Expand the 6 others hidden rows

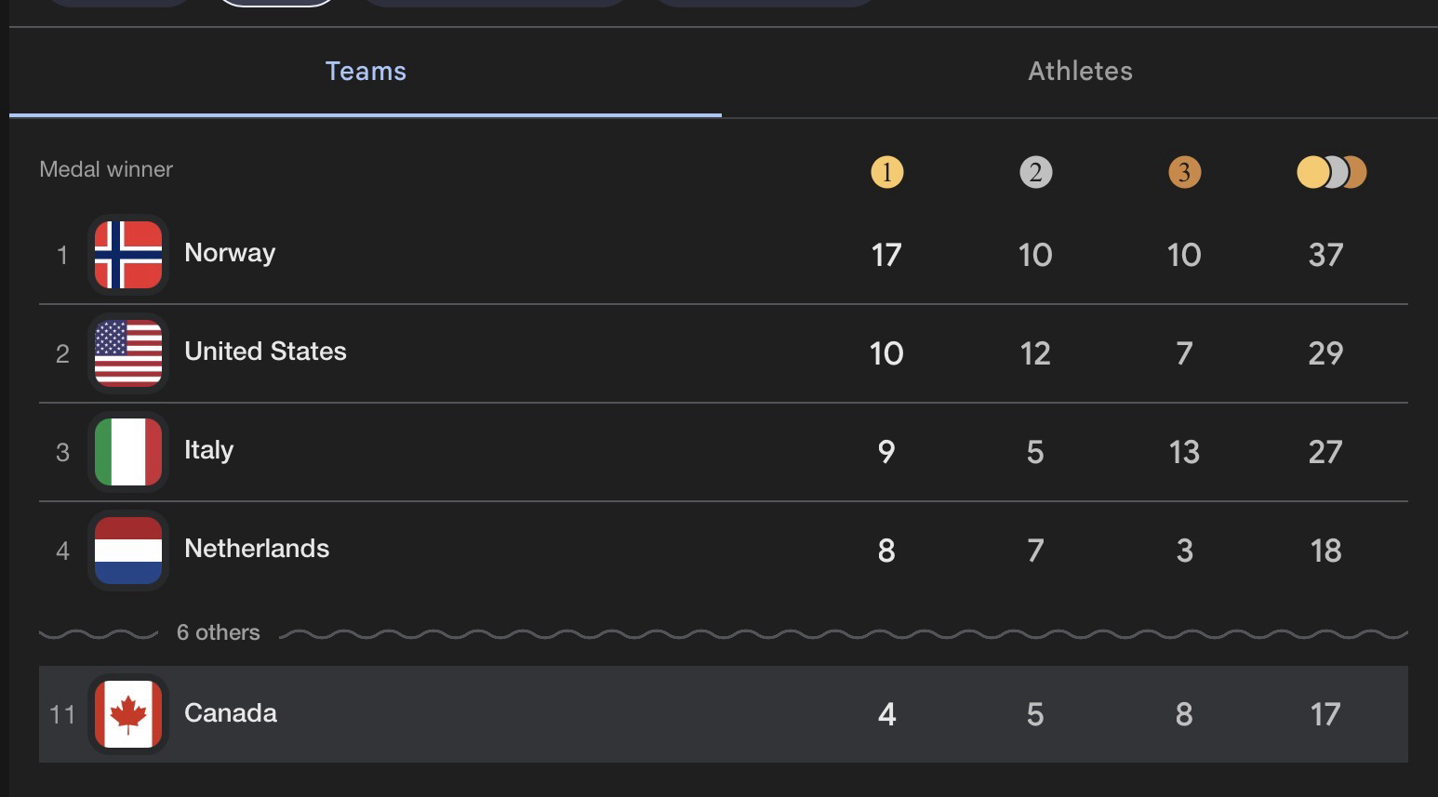(x=219, y=632)
